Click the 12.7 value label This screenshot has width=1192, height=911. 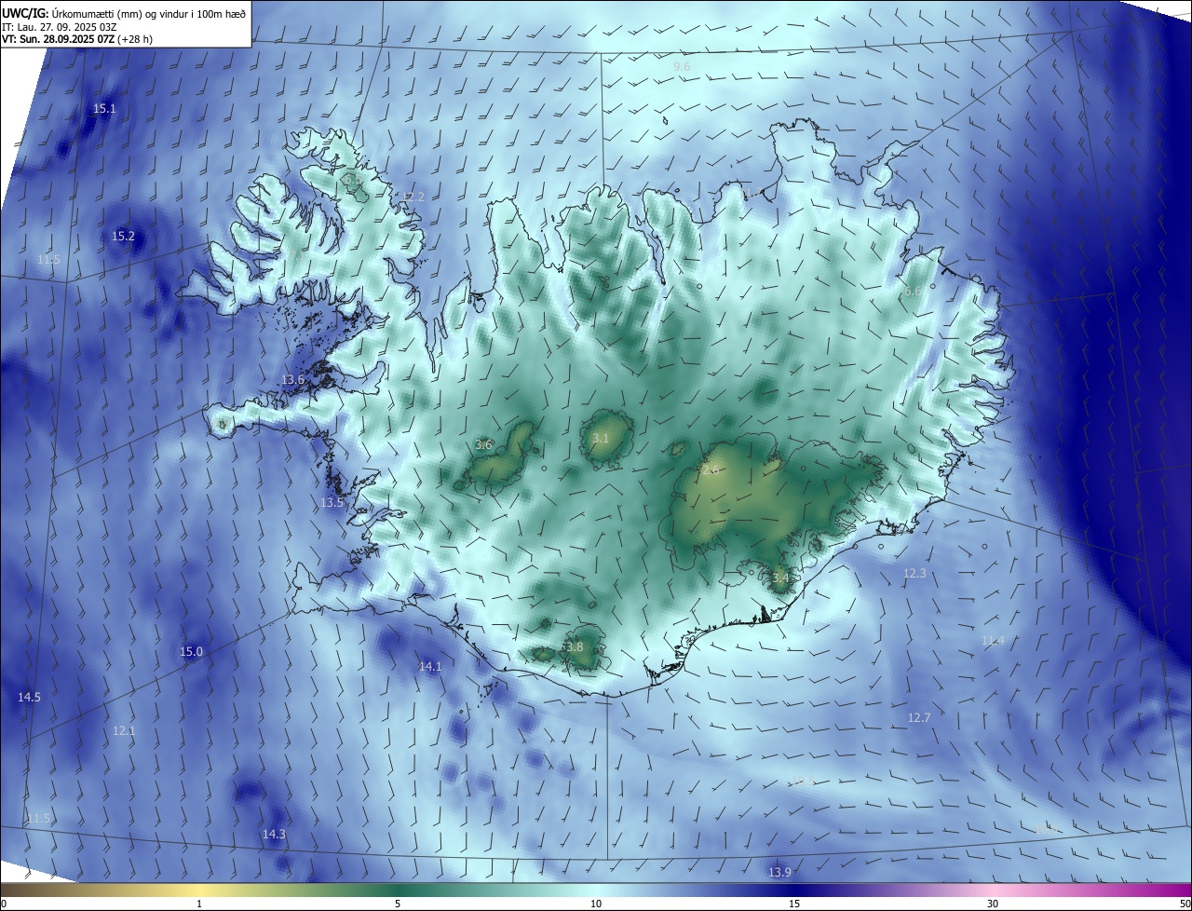(x=919, y=718)
